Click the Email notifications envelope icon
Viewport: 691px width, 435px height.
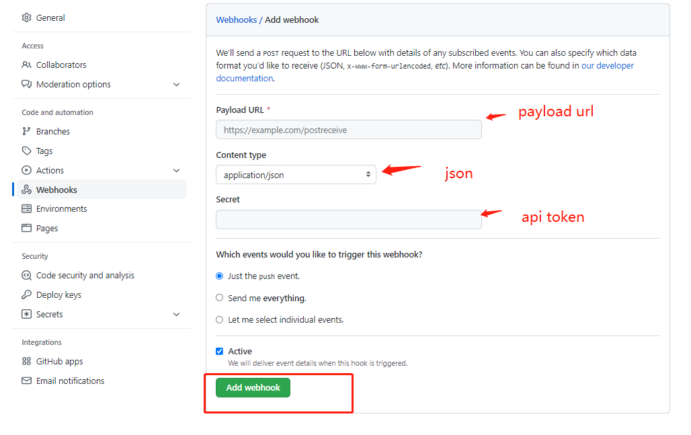pyautogui.click(x=27, y=381)
